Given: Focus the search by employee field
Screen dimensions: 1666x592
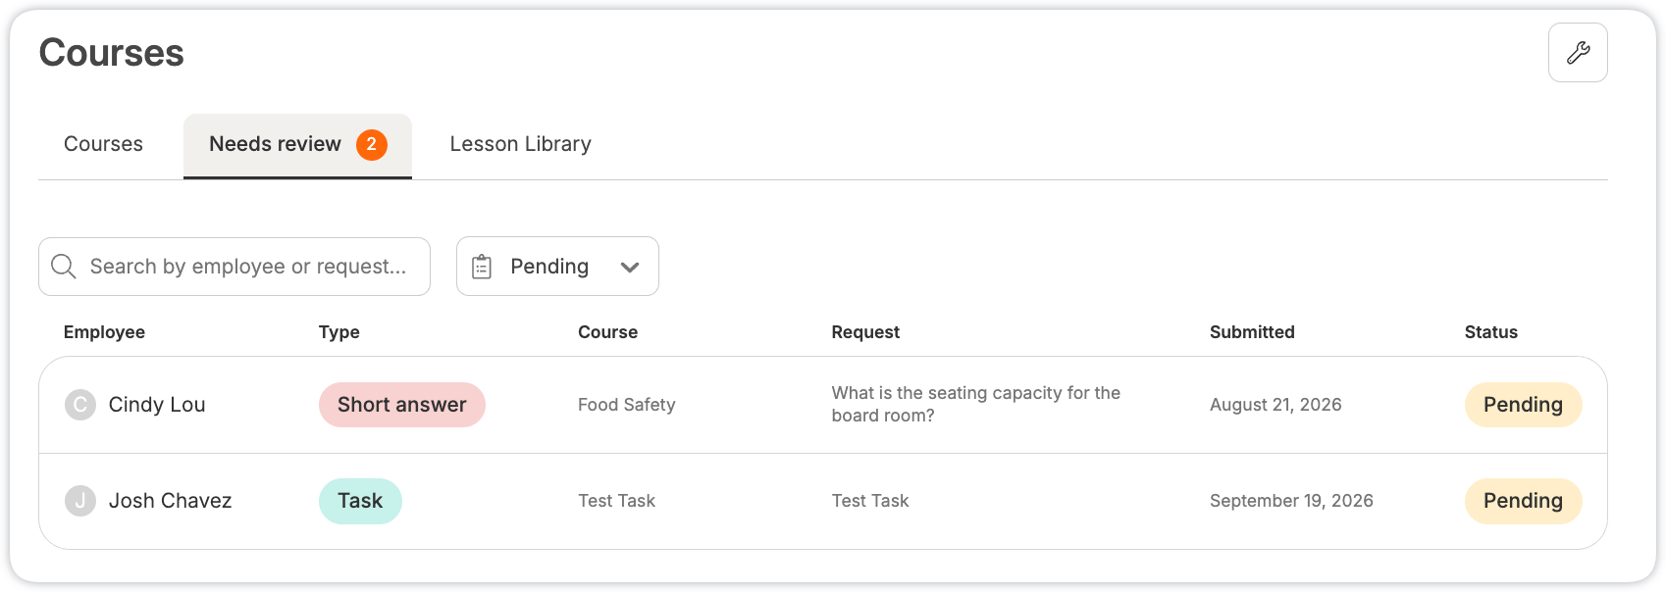Looking at the screenshot, I should pyautogui.click(x=234, y=267).
